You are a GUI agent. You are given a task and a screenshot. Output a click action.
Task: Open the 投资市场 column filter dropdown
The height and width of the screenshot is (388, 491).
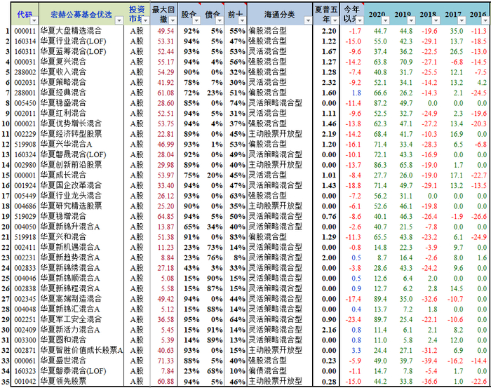(x=146, y=20)
